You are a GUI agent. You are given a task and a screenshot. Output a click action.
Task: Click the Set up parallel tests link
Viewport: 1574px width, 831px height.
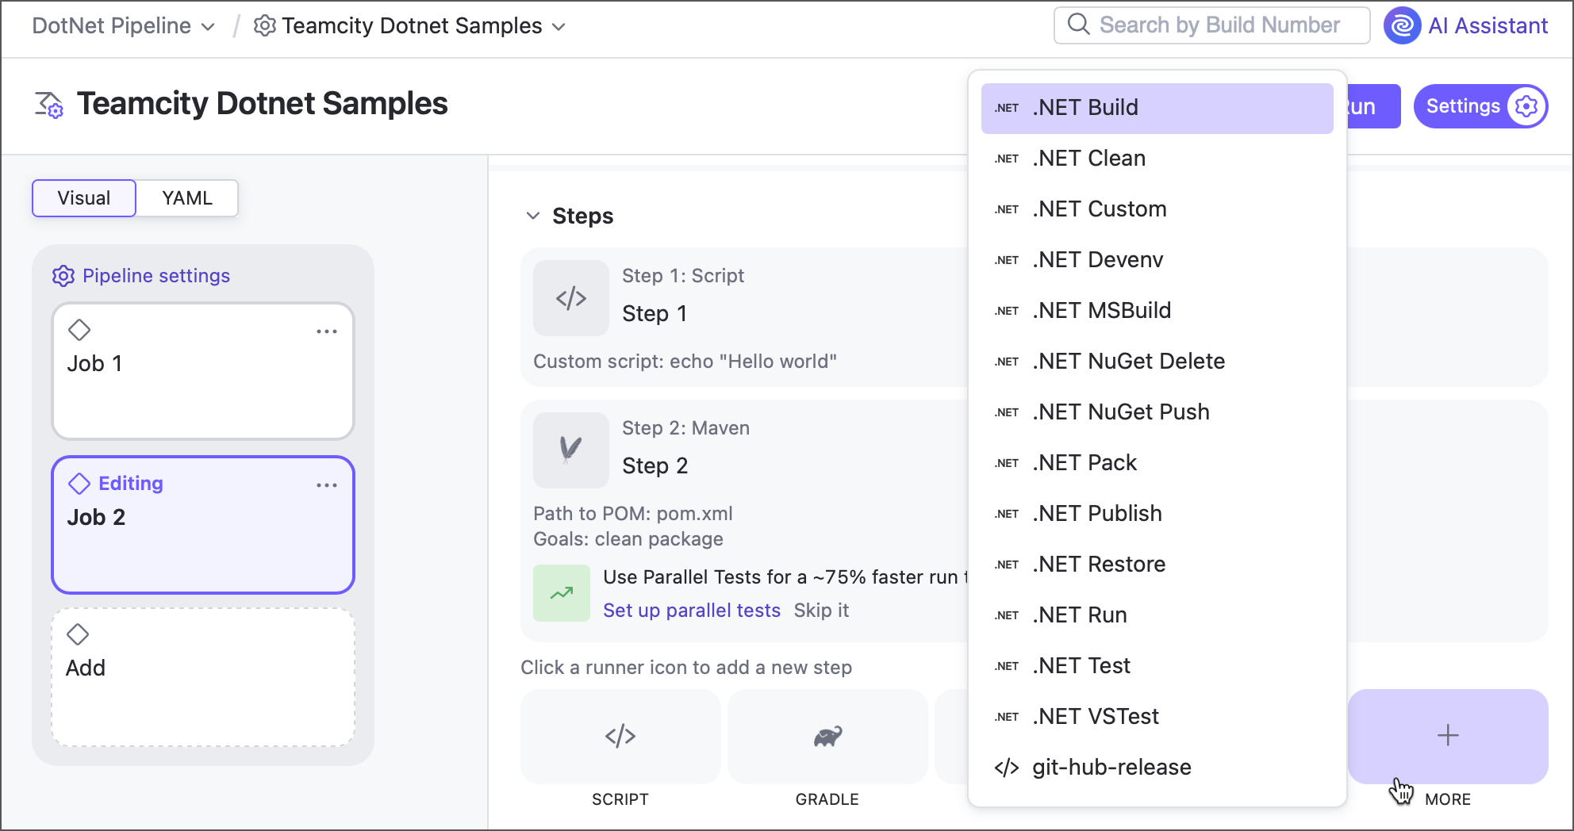coord(692,610)
